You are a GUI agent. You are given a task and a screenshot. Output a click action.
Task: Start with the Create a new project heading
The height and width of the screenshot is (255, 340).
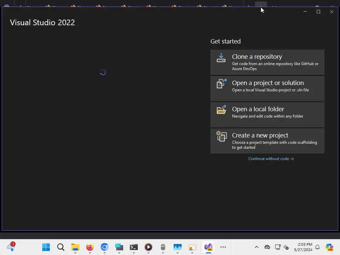pos(260,135)
